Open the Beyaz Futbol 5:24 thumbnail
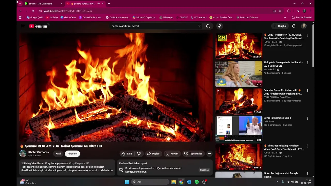This screenshot has width=331, height=186. (239, 129)
